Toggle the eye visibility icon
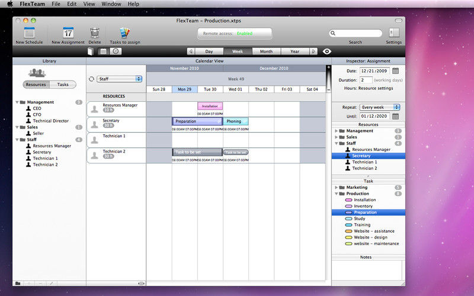474x296 pixels. coord(327,52)
